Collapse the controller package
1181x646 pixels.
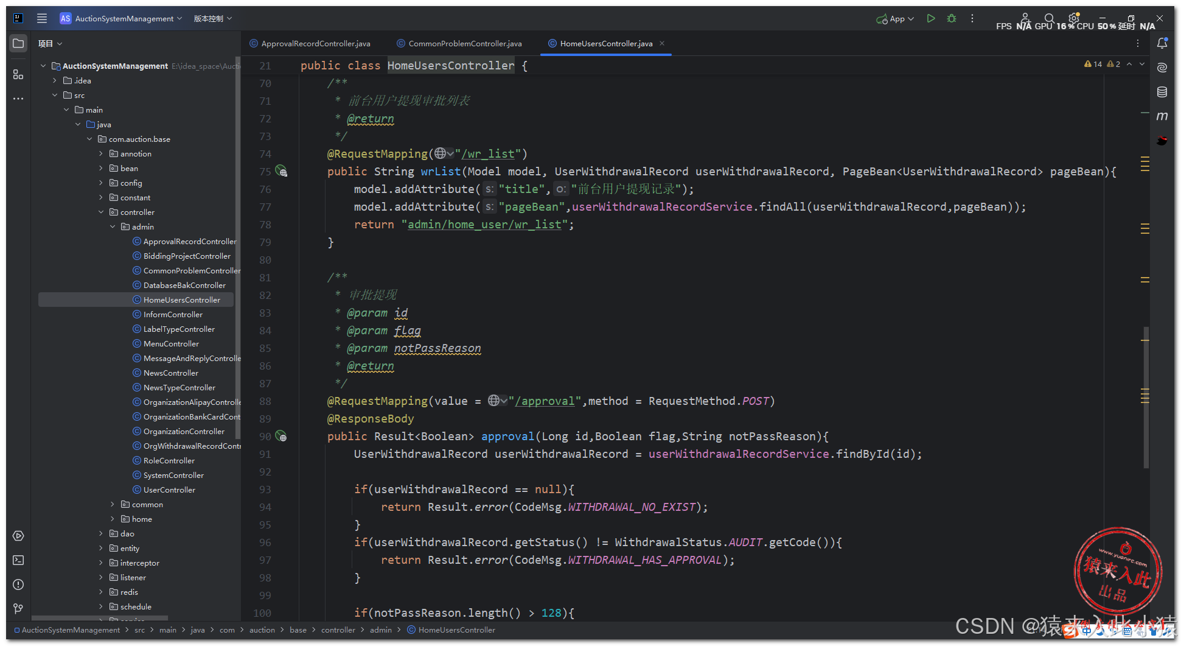(x=101, y=212)
